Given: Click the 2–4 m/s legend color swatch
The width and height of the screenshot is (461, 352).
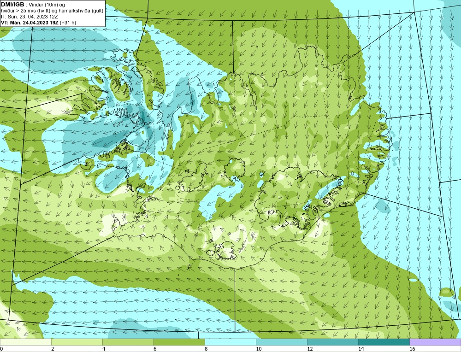Looking at the screenshot, I should [x=77, y=342].
